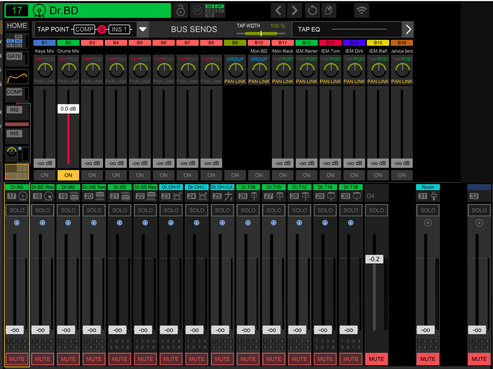Image resolution: width=493 pixels, height=369 pixels.
Task: Click the SIP solo-in-place icon
Action: tap(197, 11)
